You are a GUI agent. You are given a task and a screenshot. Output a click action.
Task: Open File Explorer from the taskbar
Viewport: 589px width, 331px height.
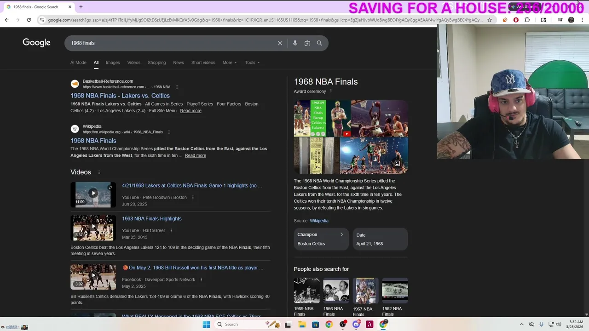(x=302, y=325)
